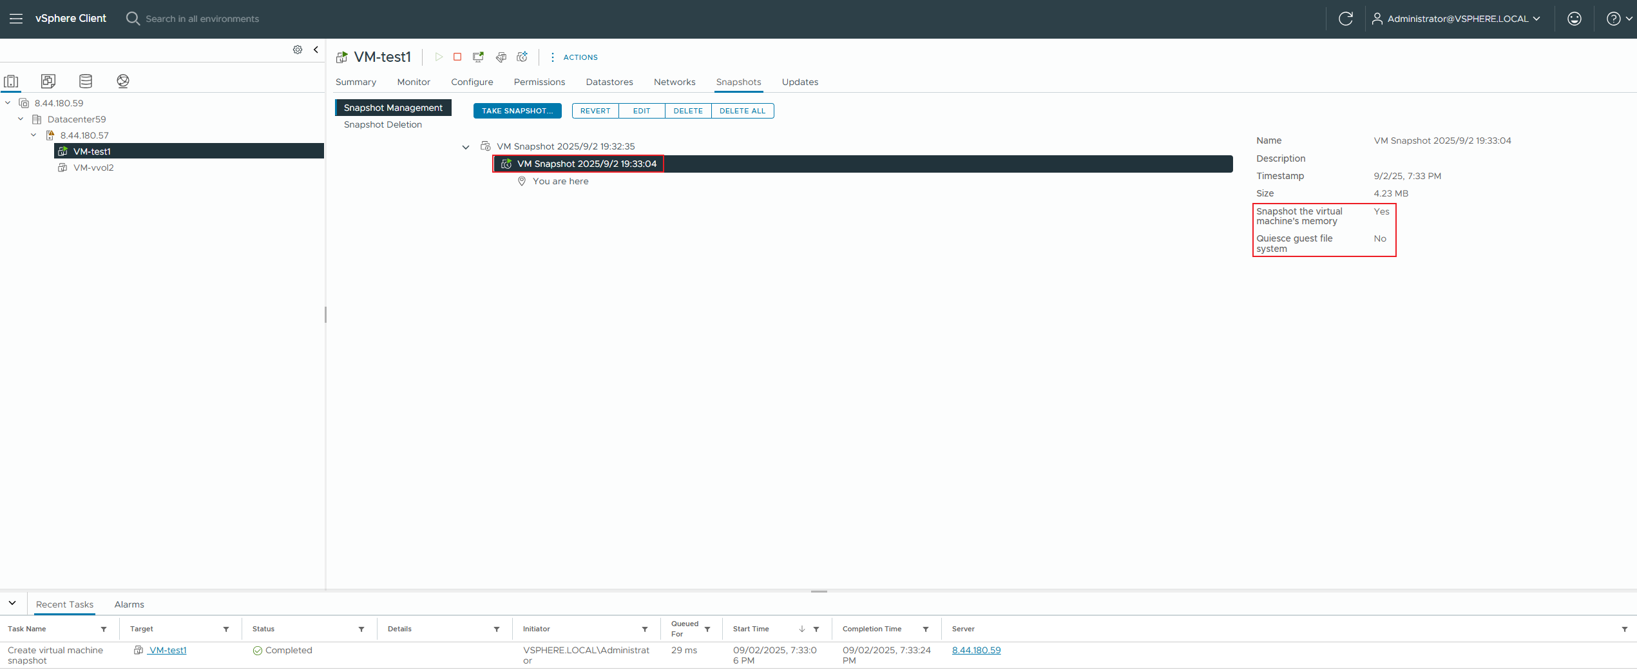The image size is (1637, 670).
Task: Filter the Task Name column
Action: point(104,629)
